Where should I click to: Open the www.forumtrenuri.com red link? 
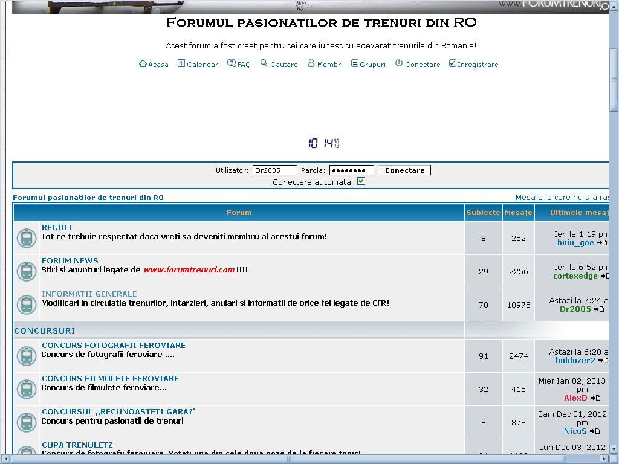tap(189, 270)
